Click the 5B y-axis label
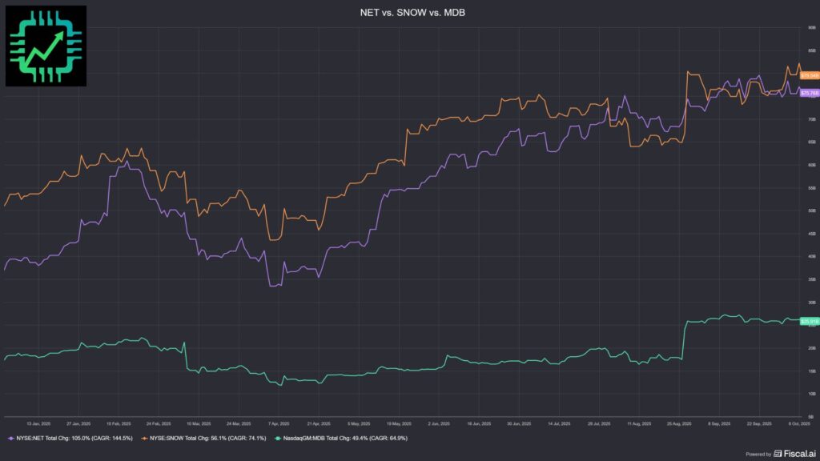 pos(810,416)
